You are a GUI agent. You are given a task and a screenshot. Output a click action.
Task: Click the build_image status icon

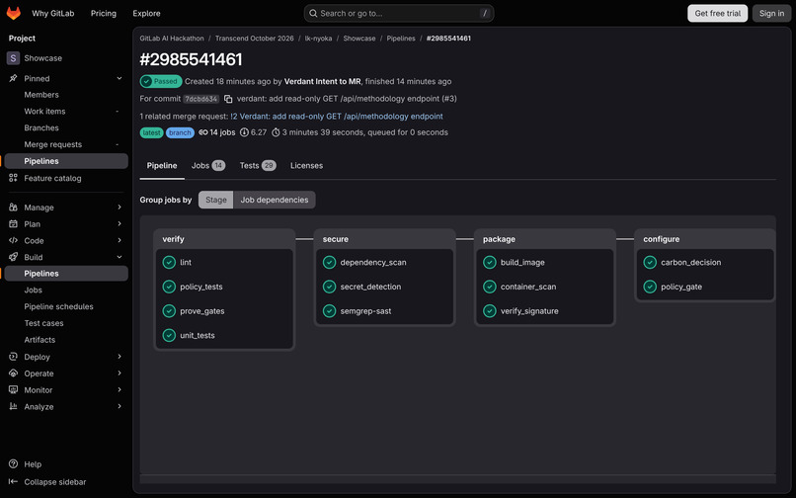point(490,262)
